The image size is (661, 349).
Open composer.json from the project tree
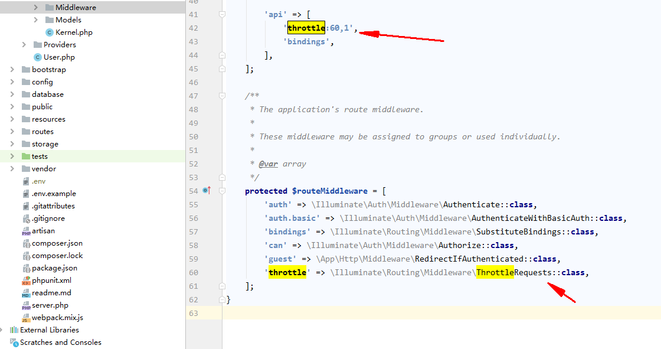click(x=57, y=243)
